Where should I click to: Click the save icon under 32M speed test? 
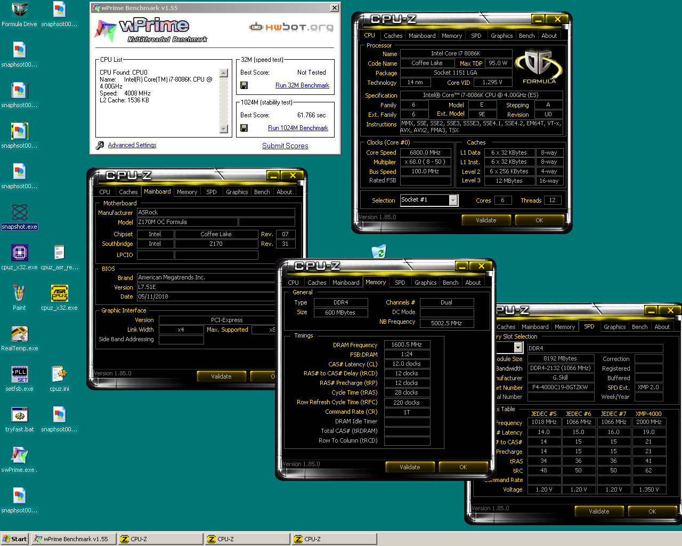point(244,85)
